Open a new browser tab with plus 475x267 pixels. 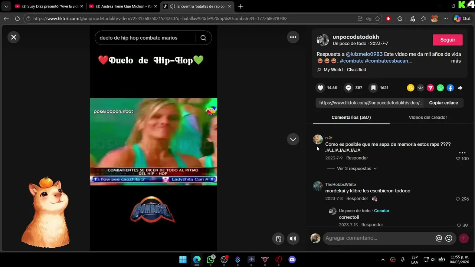coord(241,6)
